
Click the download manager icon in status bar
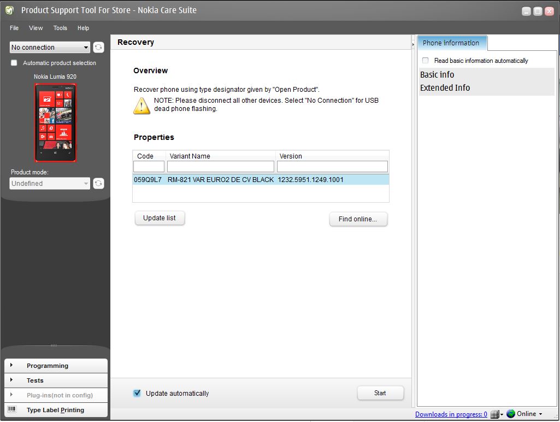click(x=494, y=414)
